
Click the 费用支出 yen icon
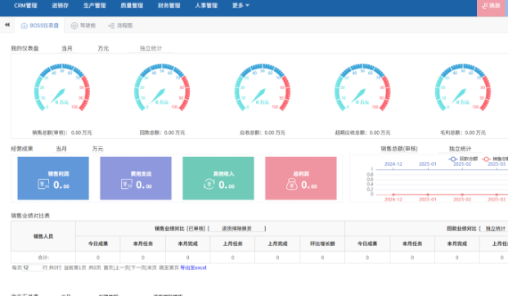[126, 184]
